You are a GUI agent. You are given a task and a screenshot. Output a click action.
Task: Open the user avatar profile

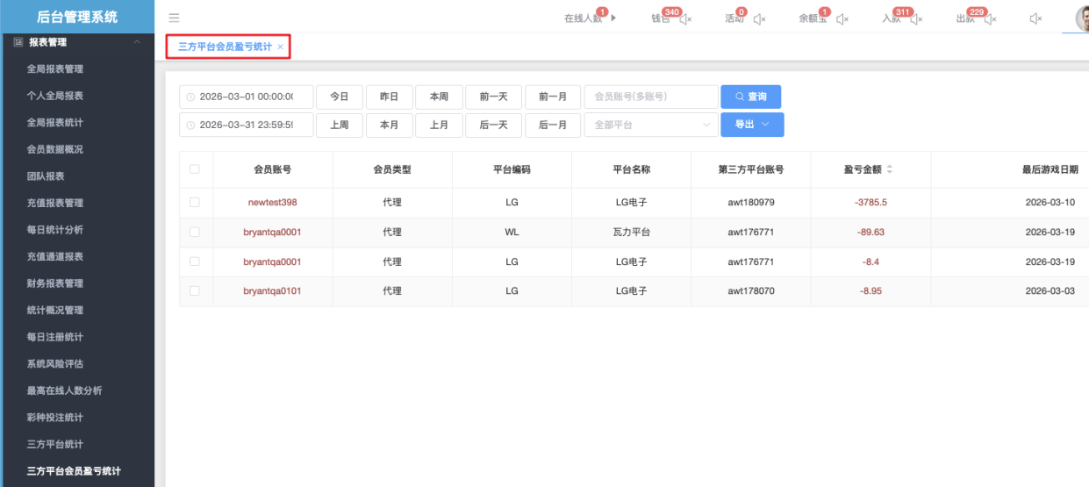coord(1081,18)
